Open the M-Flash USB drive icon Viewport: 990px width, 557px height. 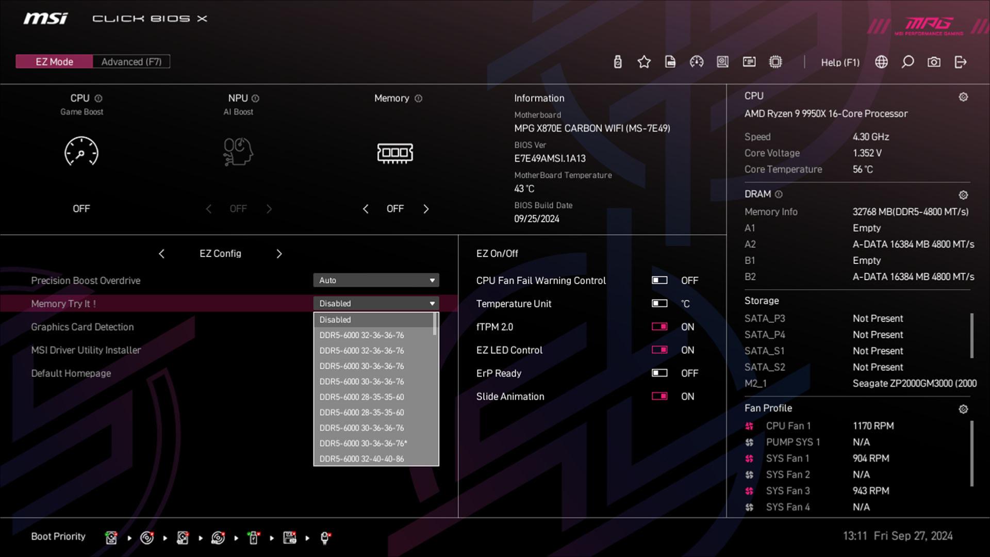pyautogui.click(x=618, y=62)
